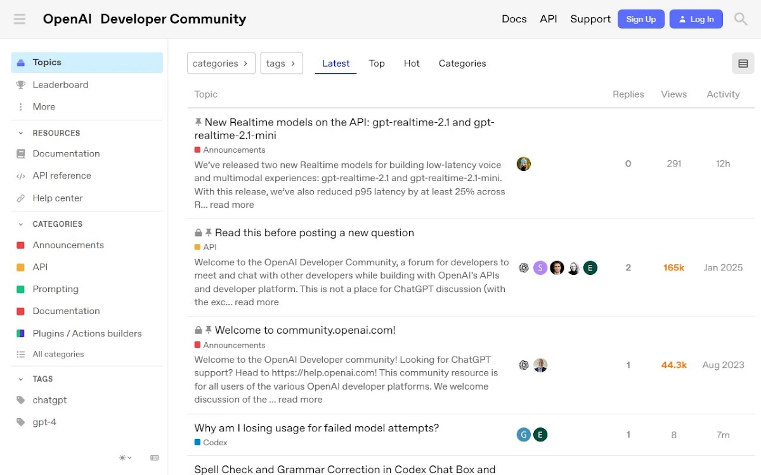Open gpt-4 tag in sidebar
This screenshot has height=475, width=761.
[87, 422]
